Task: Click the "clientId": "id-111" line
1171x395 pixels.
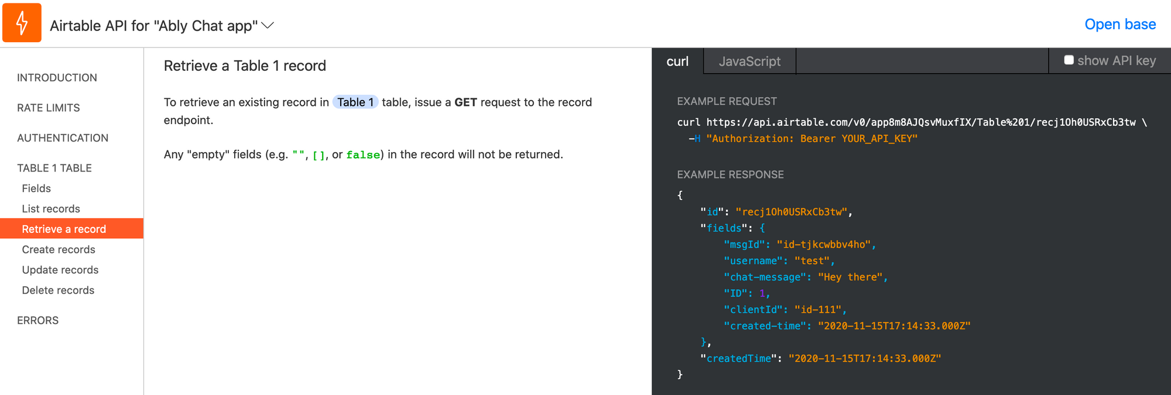Action: click(x=785, y=310)
